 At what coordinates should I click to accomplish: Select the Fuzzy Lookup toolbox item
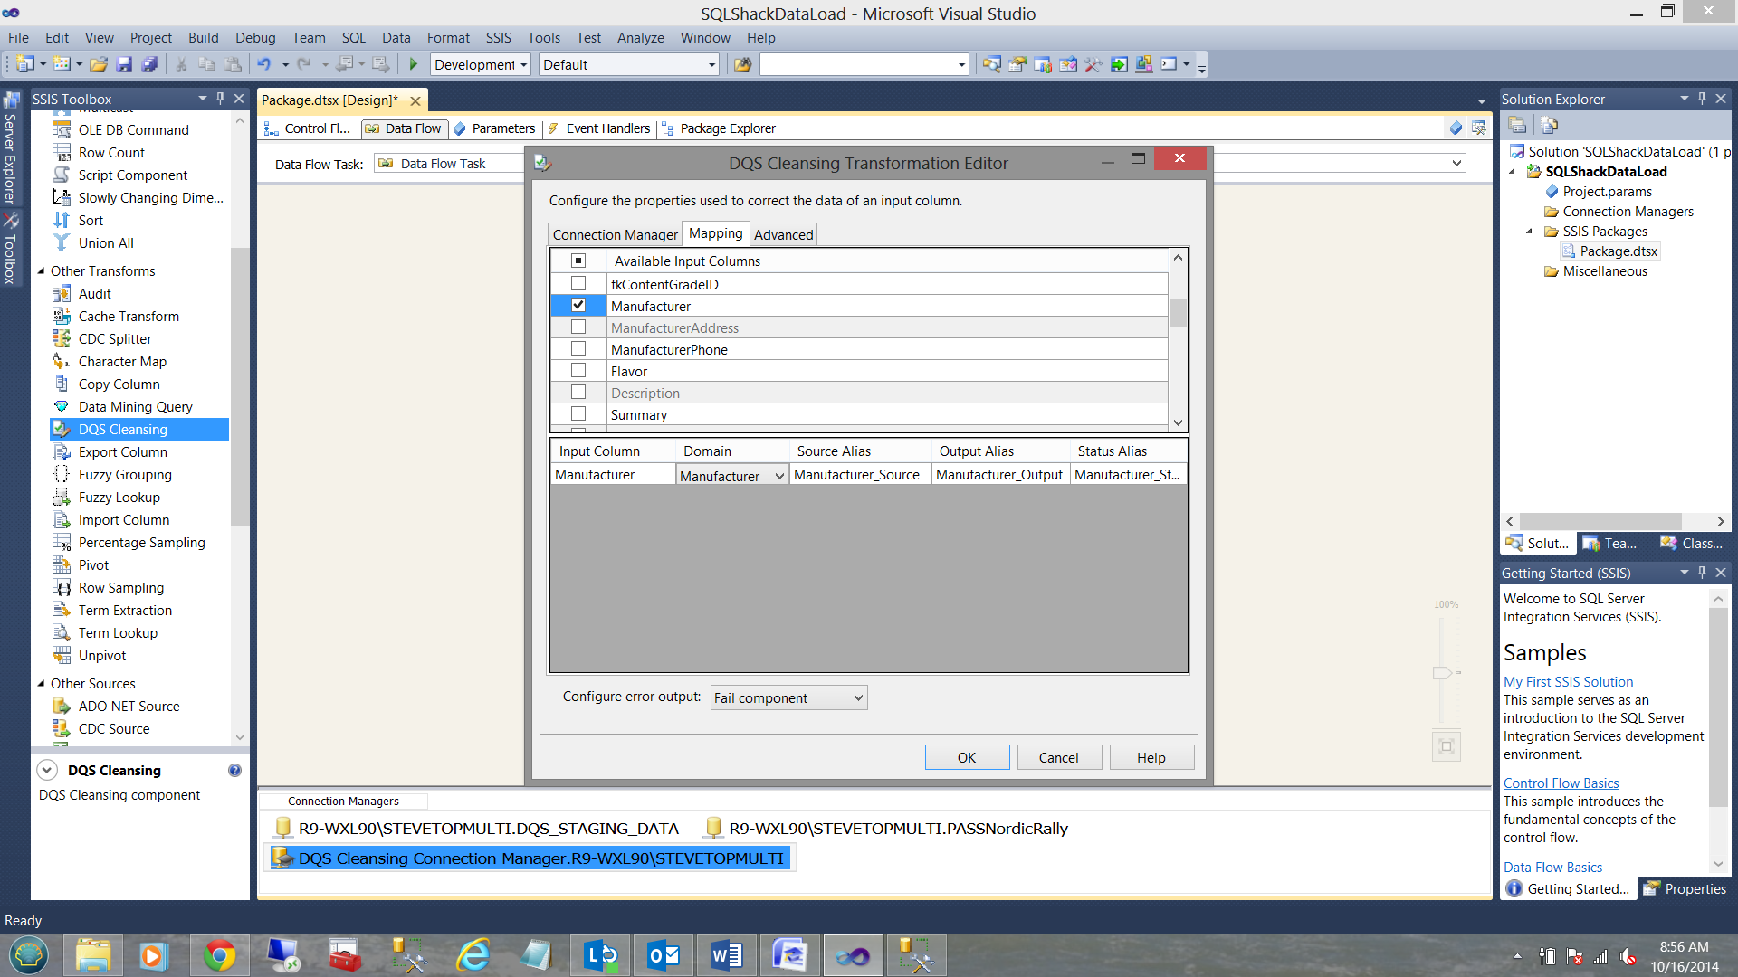[119, 498]
